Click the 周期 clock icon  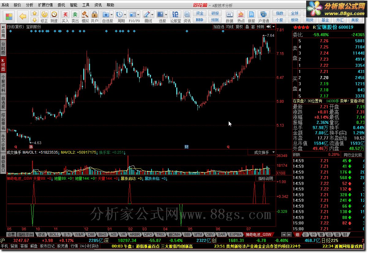(119, 14)
